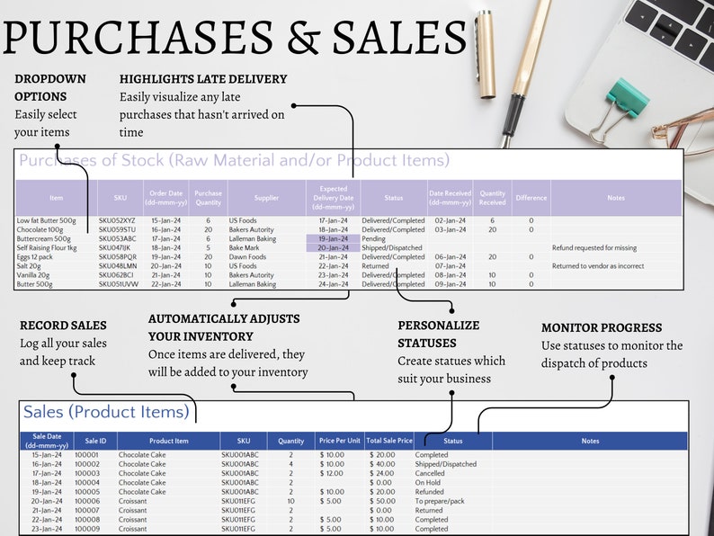714x536 pixels.
Task: Click the $ 40.00 total sale price cell
Action: (382, 464)
